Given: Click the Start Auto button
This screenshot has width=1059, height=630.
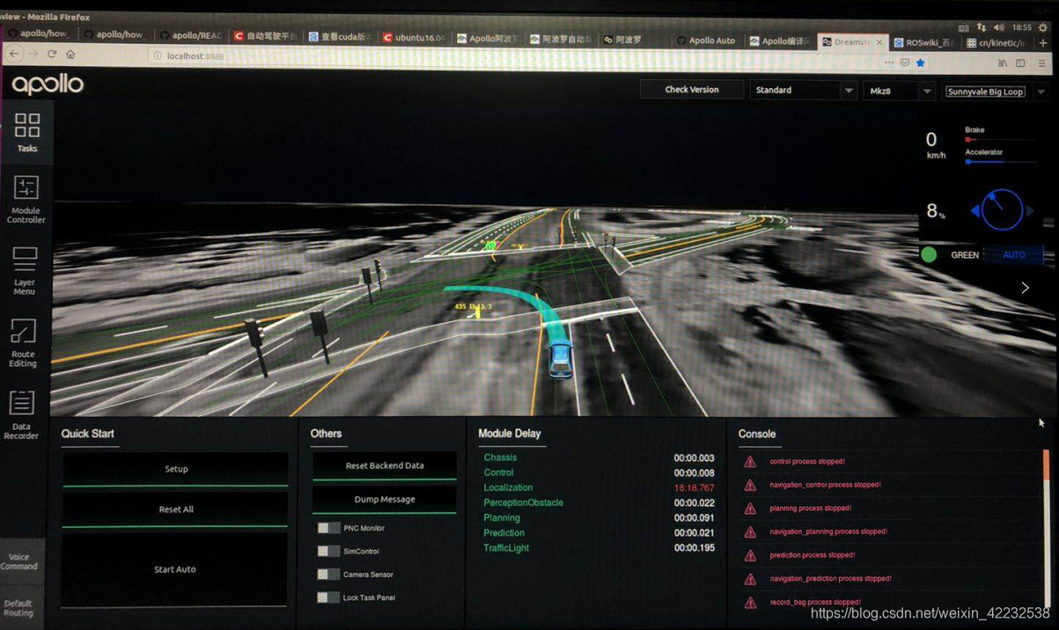Looking at the screenshot, I should 174,569.
